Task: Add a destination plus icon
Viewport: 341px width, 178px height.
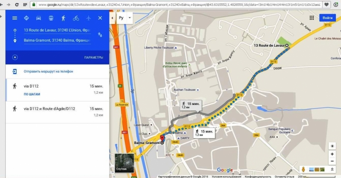Action: (15, 57)
